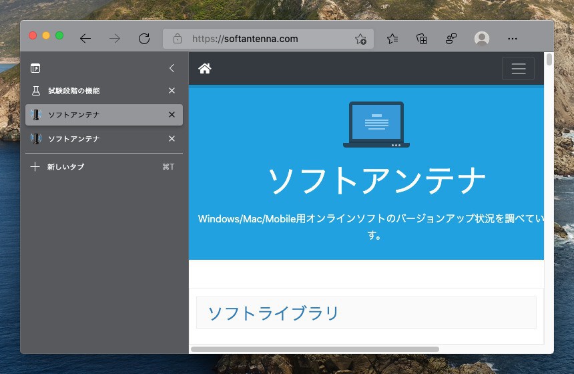Add this page to favorites
Image resolution: width=574 pixels, height=374 pixels.
click(x=360, y=39)
